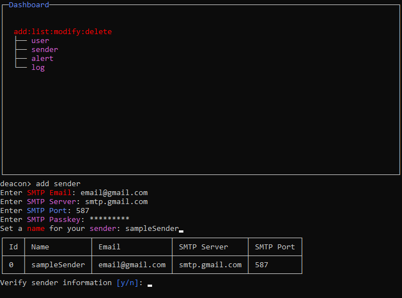Image resolution: width=402 pixels, height=298 pixels.
Task: Click the red add:list:modify:delete root heading
Action: pos(63,32)
